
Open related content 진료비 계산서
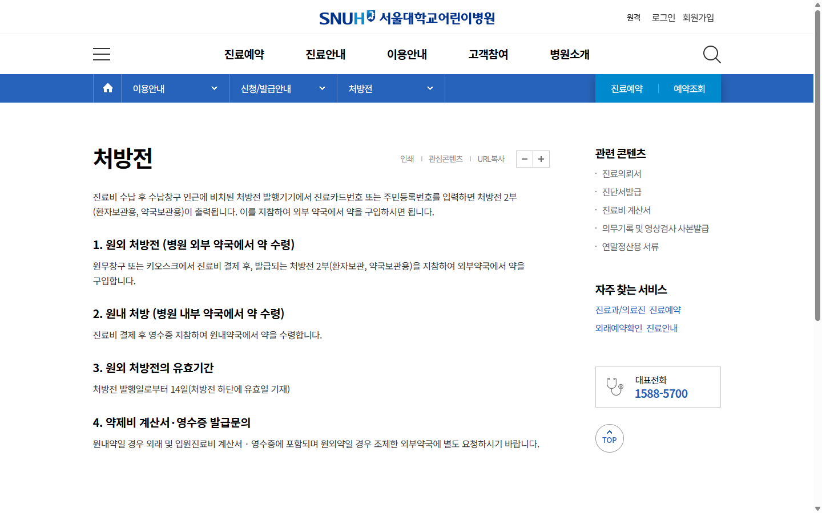coord(626,210)
